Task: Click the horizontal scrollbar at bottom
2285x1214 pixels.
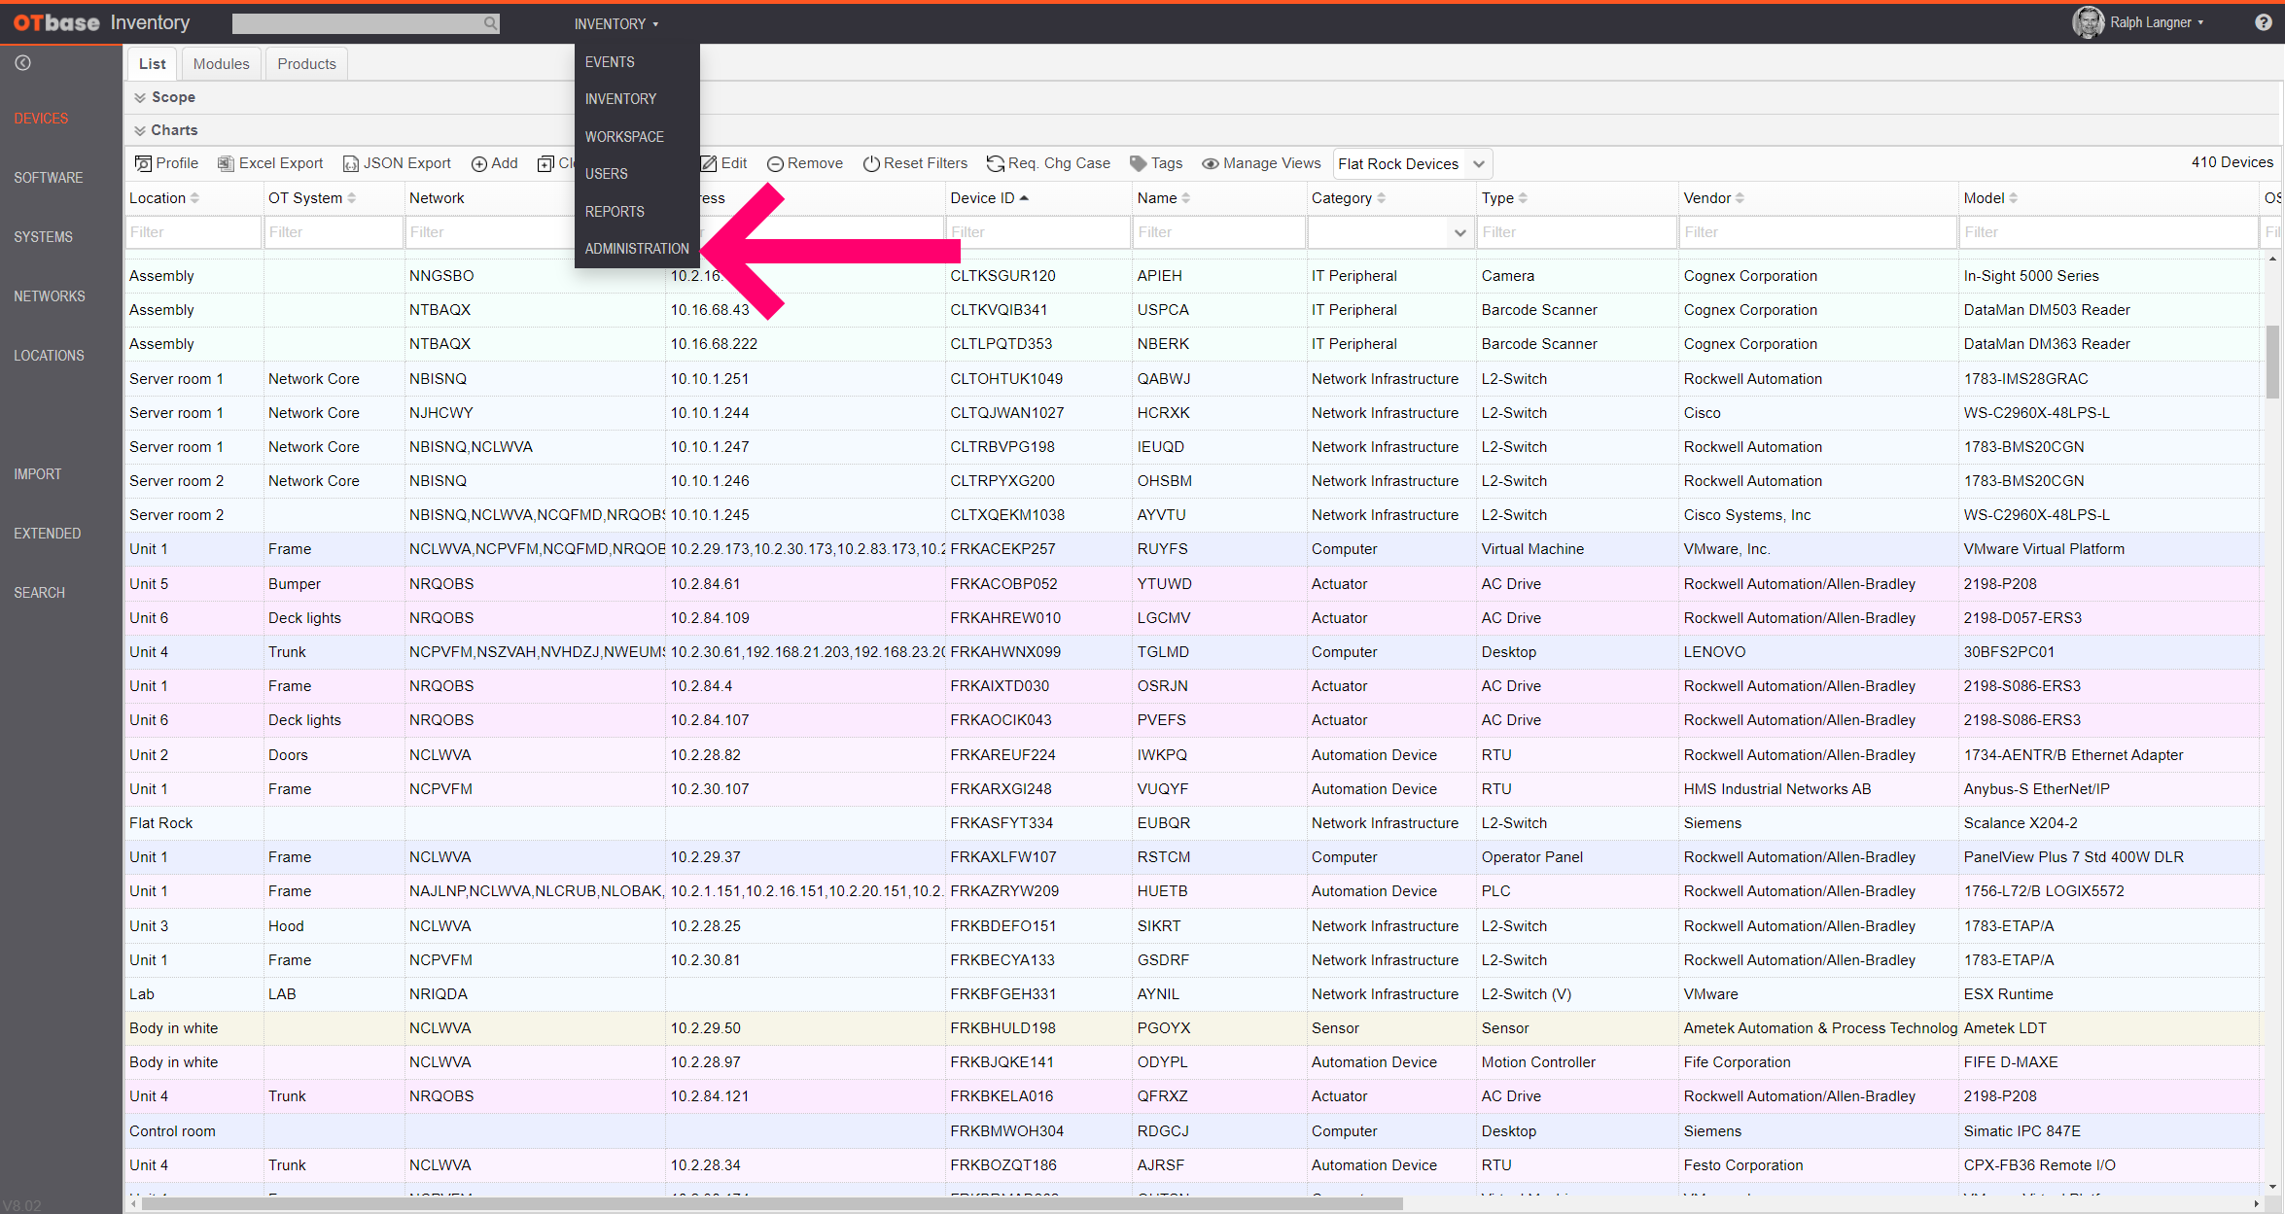Action: pos(773,1204)
